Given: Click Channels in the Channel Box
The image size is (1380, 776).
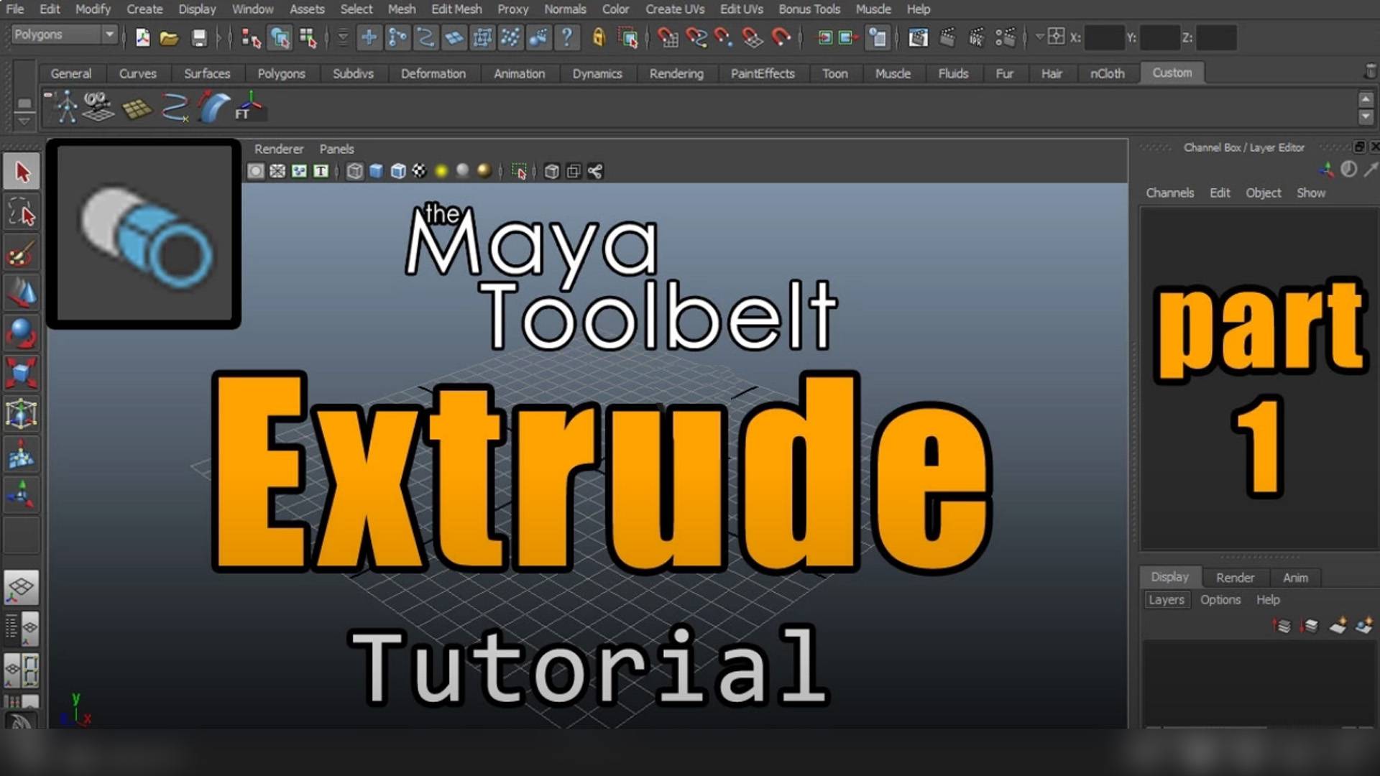Looking at the screenshot, I should (x=1169, y=193).
